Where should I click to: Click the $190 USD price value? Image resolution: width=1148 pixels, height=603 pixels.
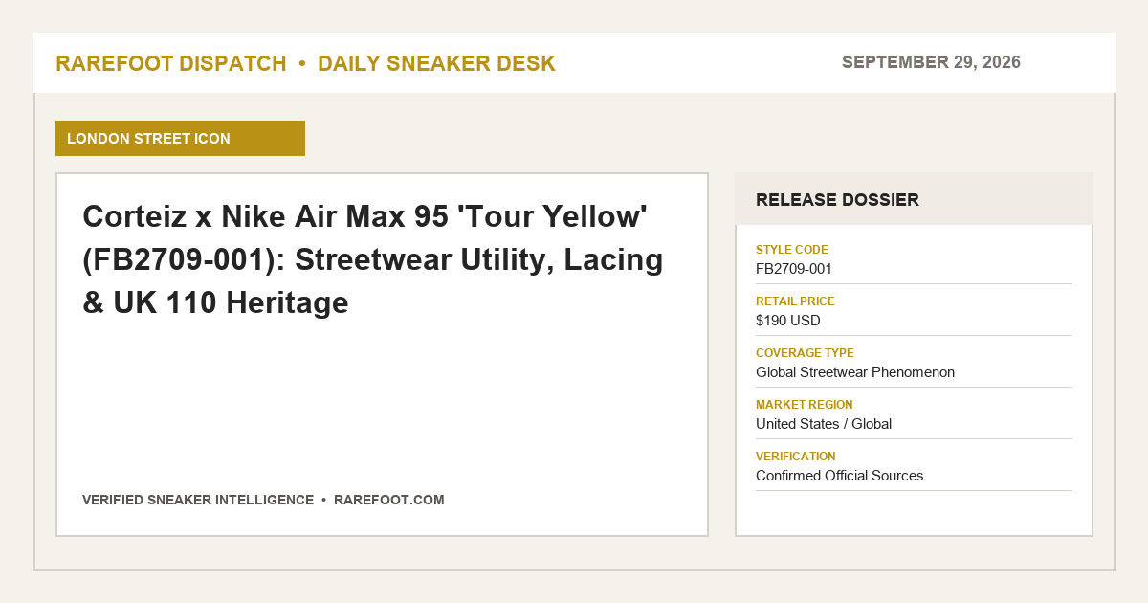pos(788,321)
